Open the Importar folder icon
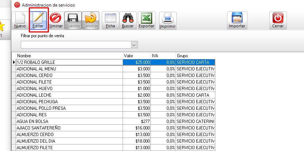Image resolution: width=304 pixels, height=151 pixels. point(237,18)
